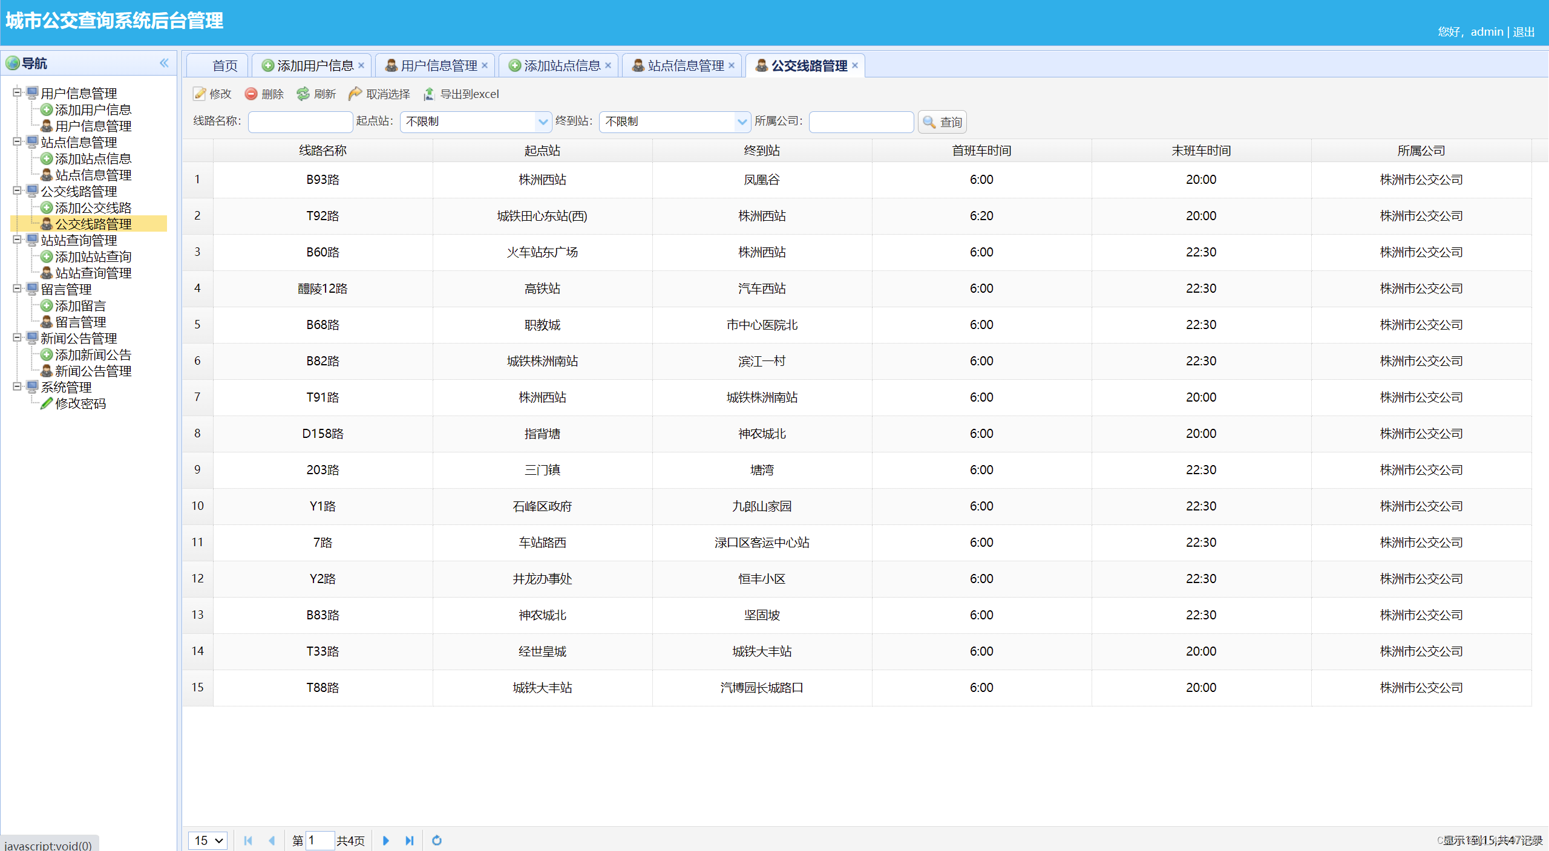Open 添加新闻公告 in navigation tree
Image resolution: width=1549 pixels, height=851 pixels.
coord(93,354)
